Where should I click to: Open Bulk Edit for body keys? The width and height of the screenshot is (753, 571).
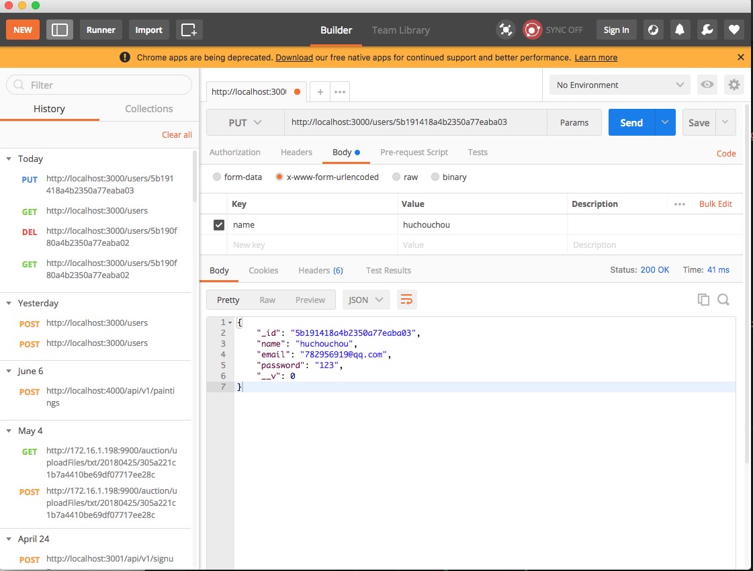pos(715,204)
